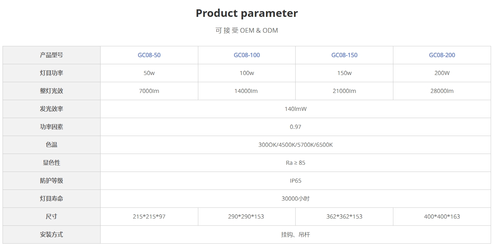This screenshot has height=248, width=495.
Task: Click the 140lmW efficiency value
Action: 295,109
